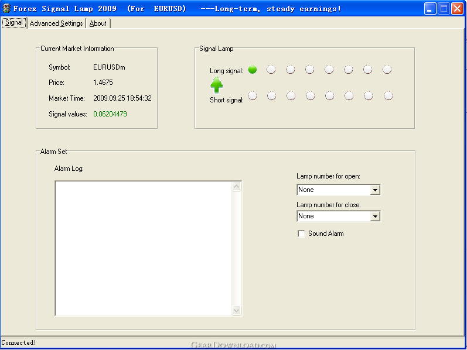Maximize the Forex Signal Lamp window
Screen dimensions: 467x350
coord(444,9)
